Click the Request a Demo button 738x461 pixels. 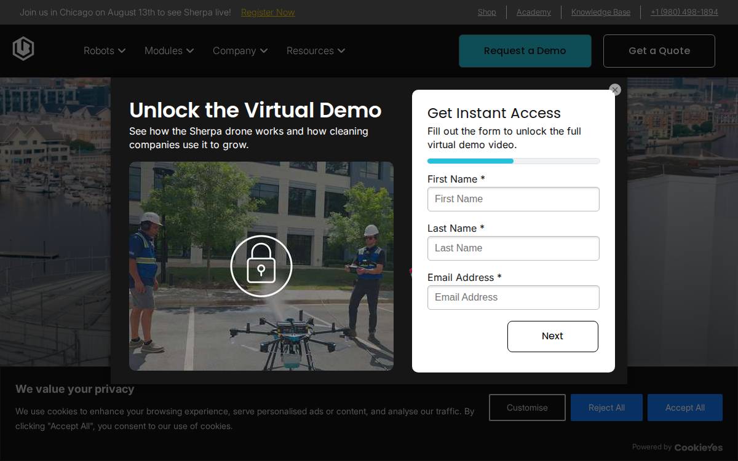[525, 51]
